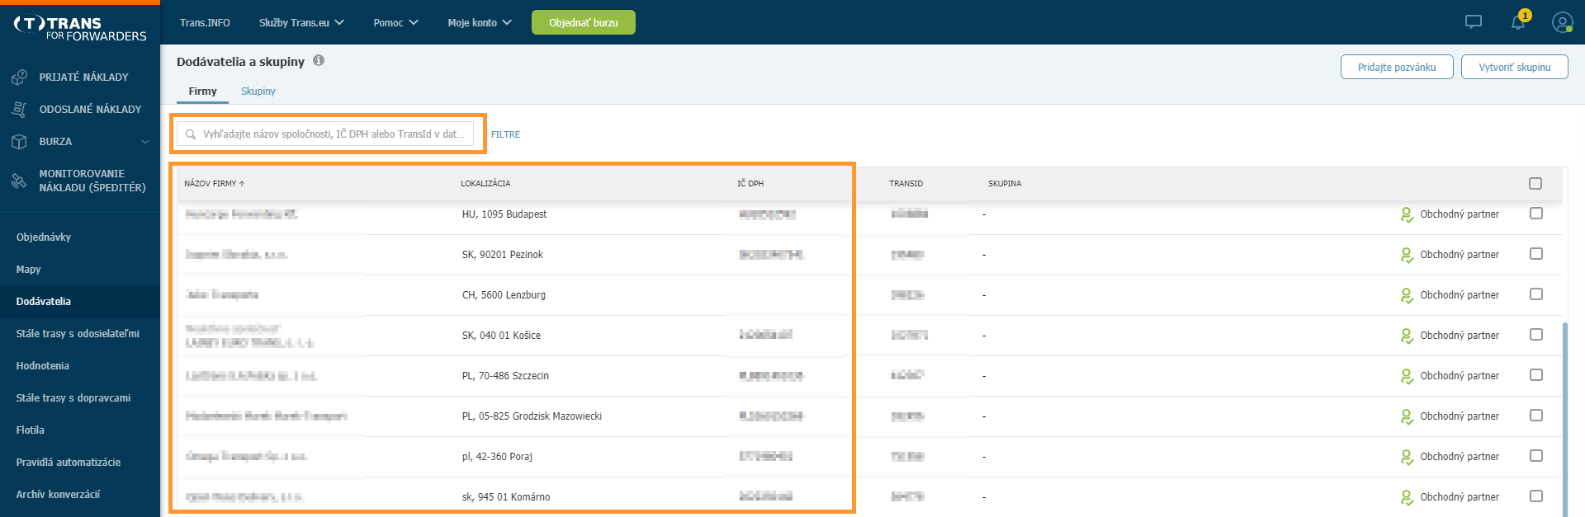Open Archív konverzácií in sidebar
This screenshot has width=1585, height=517.
(58, 494)
